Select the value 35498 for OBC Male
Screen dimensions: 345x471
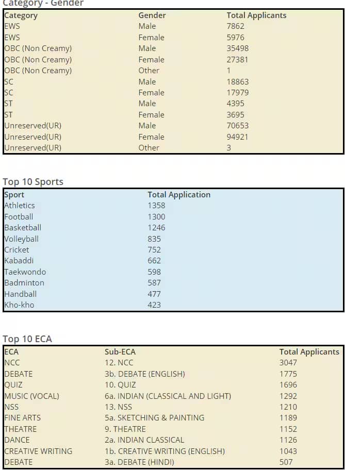coord(237,48)
